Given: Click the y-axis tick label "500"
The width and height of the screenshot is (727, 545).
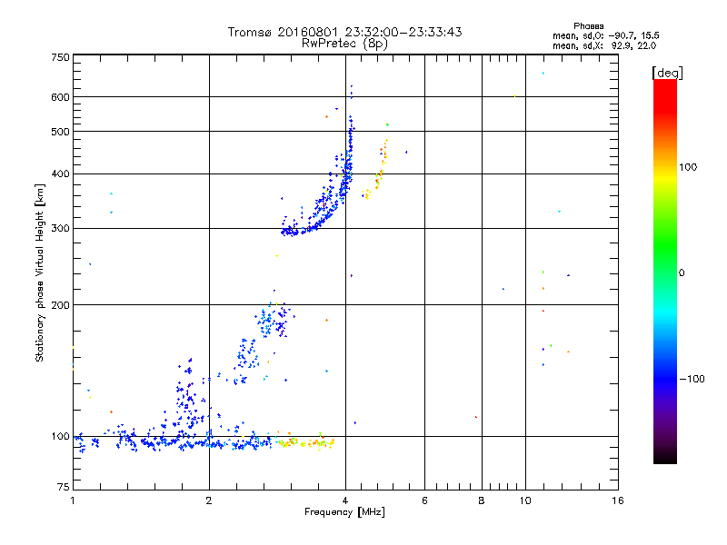Looking at the screenshot, I should 60,132.
